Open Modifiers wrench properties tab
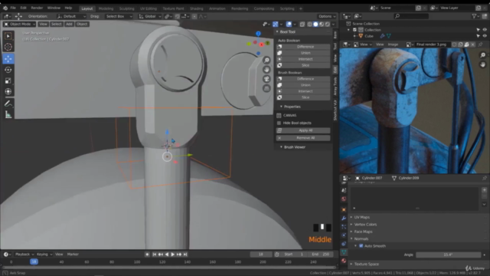The image size is (490, 276). (x=344, y=218)
